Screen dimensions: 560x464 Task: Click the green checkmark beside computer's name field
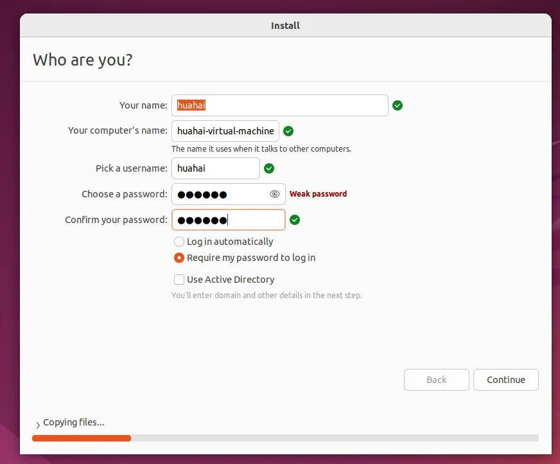(x=288, y=131)
